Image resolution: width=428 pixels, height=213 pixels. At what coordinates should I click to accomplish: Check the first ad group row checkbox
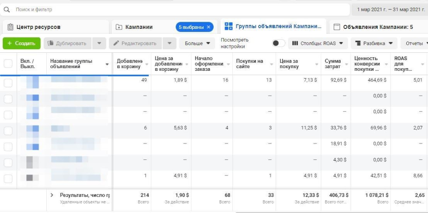coord(8,83)
